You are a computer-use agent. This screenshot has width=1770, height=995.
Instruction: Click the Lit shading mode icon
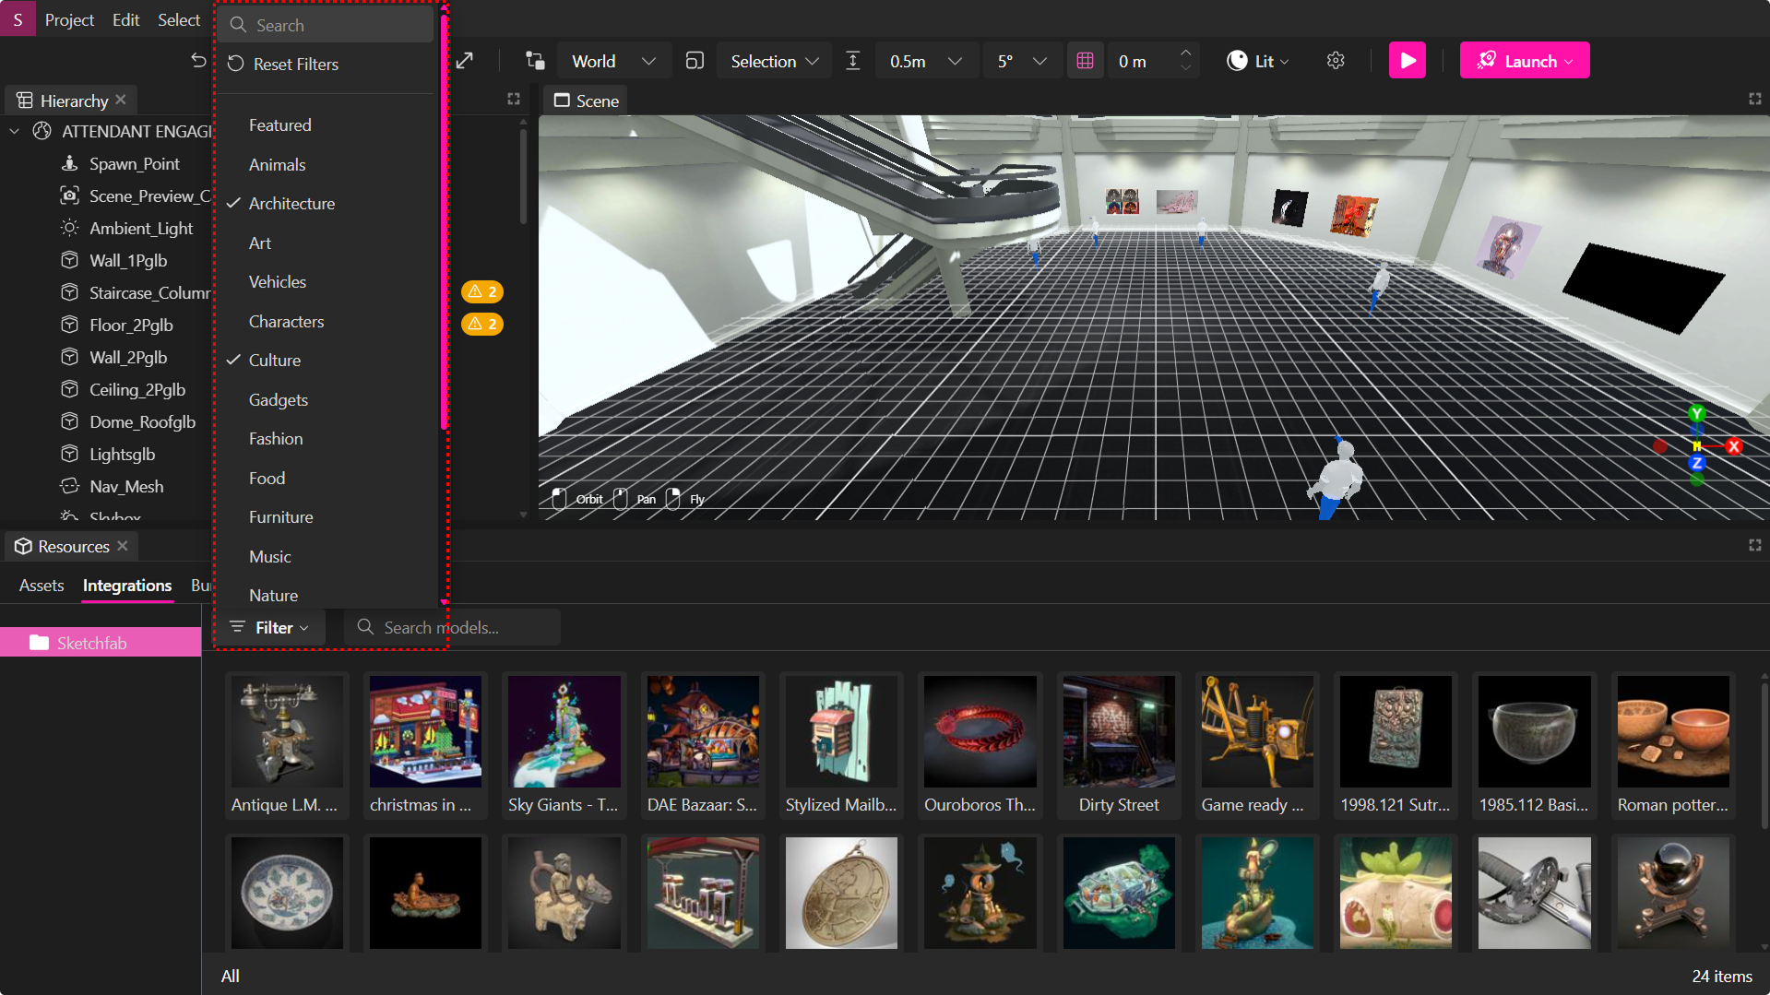click(1238, 60)
